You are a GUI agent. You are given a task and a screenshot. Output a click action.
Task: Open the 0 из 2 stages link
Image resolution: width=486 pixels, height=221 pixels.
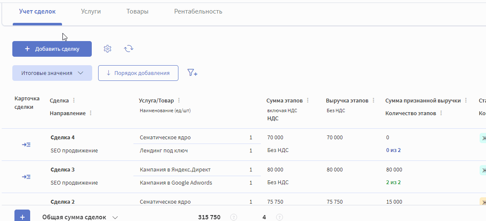(x=393, y=151)
